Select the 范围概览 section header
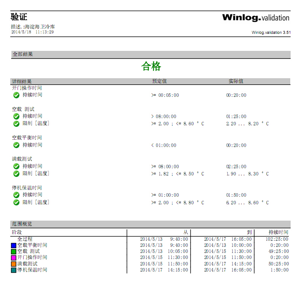Viewport: 299px width, 281px height. click(x=23, y=224)
